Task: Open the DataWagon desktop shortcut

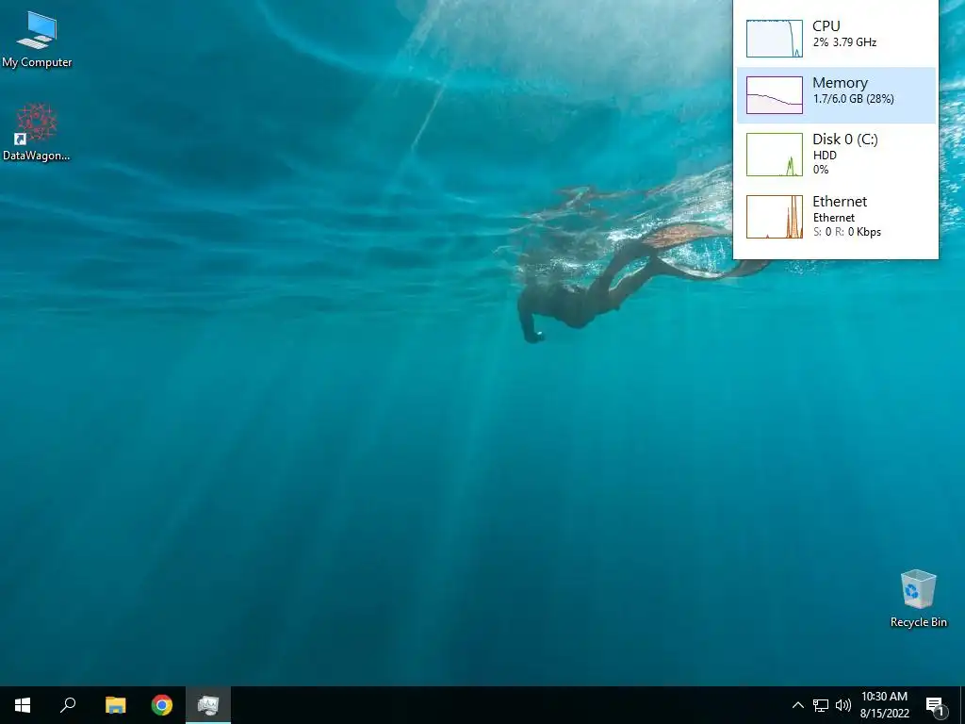Action: [x=37, y=132]
